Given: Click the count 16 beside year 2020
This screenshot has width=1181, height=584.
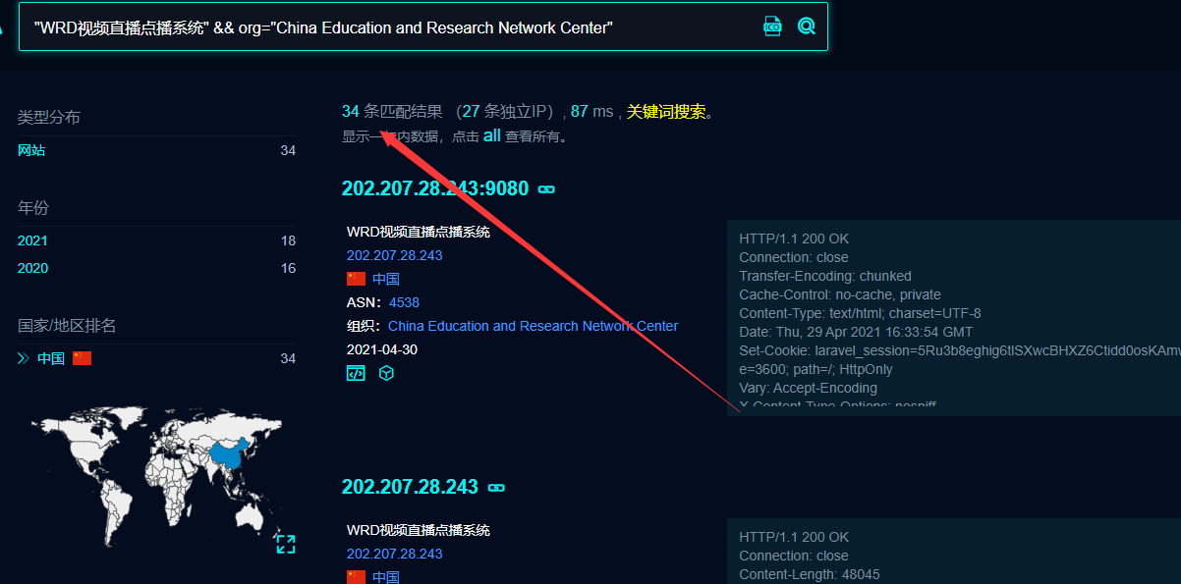Looking at the screenshot, I should coord(288,268).
